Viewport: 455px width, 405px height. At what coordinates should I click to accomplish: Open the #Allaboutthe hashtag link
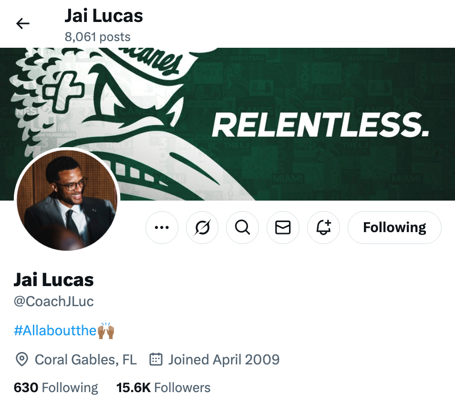[x=64, y=330]
